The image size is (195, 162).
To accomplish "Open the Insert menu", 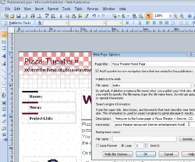I will point(39,9).
